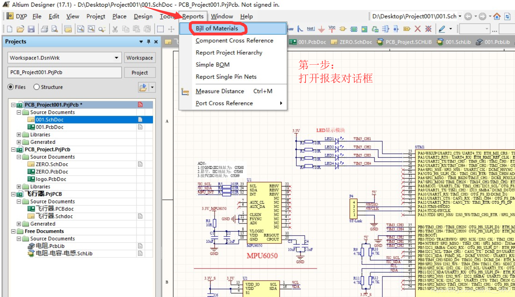Open the File menu
Image resolution: width=515 pixels, height=297 pixels.
37,16
